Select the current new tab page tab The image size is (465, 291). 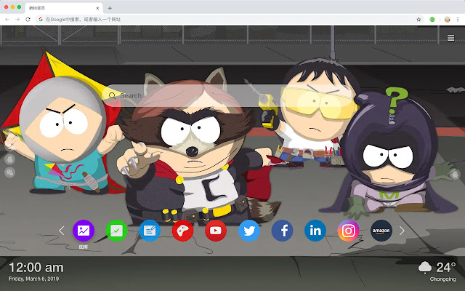point(64,8)
